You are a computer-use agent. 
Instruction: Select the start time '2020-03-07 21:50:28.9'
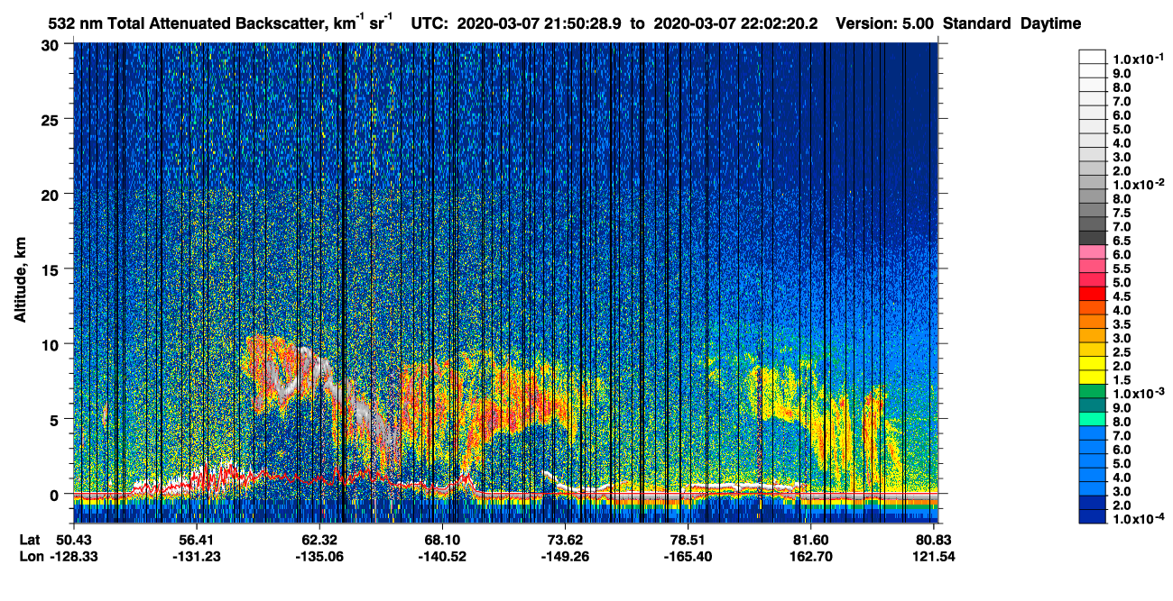tap(540, 24)
